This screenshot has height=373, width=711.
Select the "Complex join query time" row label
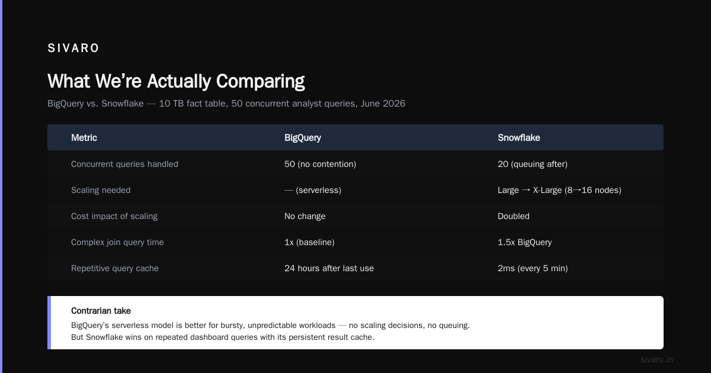point(117,242)
